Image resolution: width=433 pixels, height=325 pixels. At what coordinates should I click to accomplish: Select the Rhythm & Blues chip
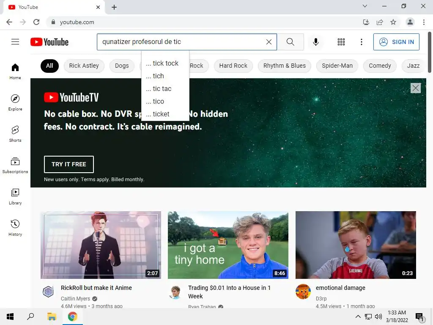(285, 66)
